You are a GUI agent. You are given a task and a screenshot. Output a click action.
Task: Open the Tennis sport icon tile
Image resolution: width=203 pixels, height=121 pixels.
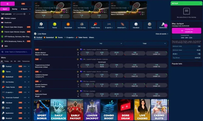coord(55,25)
